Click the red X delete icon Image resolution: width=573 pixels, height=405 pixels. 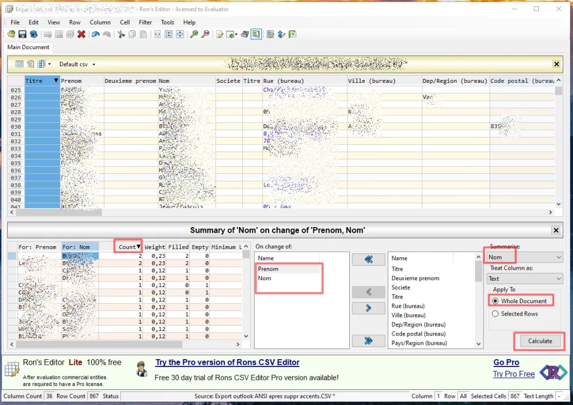82,34
